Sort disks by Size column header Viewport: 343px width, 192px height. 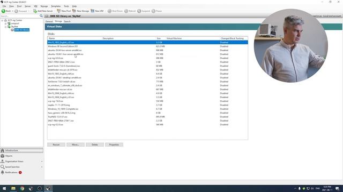[160, 38]
